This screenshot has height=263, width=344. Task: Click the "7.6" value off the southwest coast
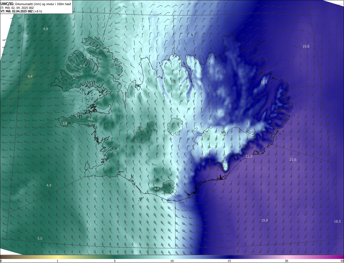pos(95,196)
